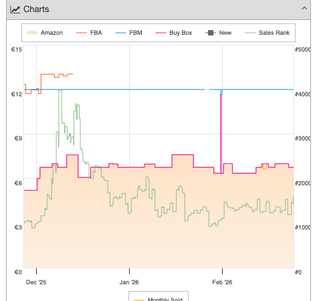Toggle the Buy Box series in the legend
The width and height of the screenshot is (317, 301).
pyautogui.click(x=174, y=33)
